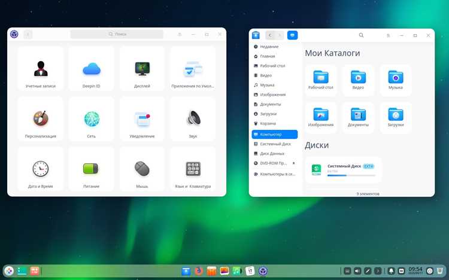This screenshot has height=280, width=449.
Task: Open the file manager hamburger menu
Action: click(389, 35)
